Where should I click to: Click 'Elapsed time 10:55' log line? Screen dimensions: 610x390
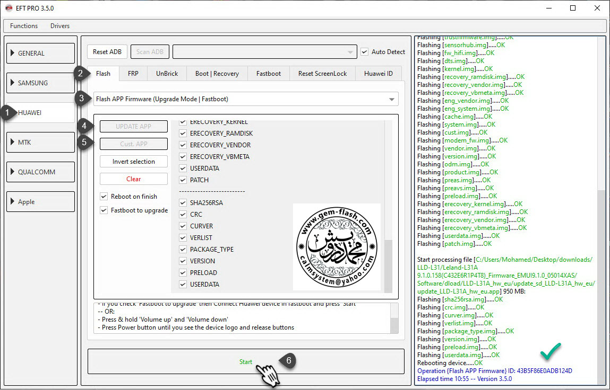465,379
